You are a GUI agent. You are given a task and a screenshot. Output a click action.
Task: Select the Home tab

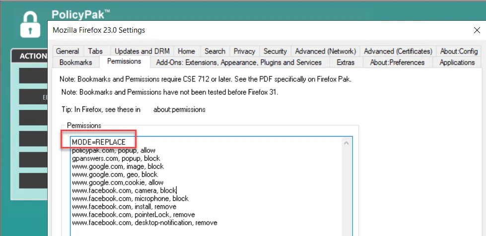tap(187, 51)
